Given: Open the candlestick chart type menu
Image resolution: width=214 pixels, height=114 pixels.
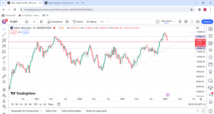Looking at the screenshot, I should (41, 22).
